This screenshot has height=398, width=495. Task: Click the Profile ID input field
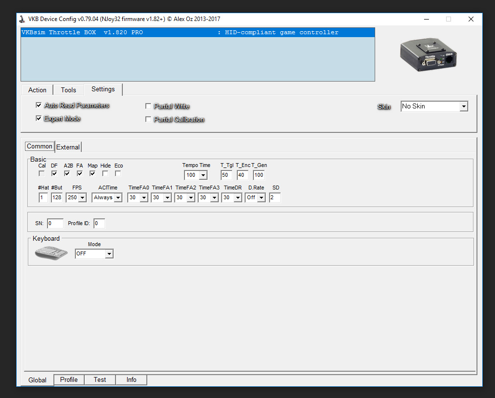click(99, 224)
